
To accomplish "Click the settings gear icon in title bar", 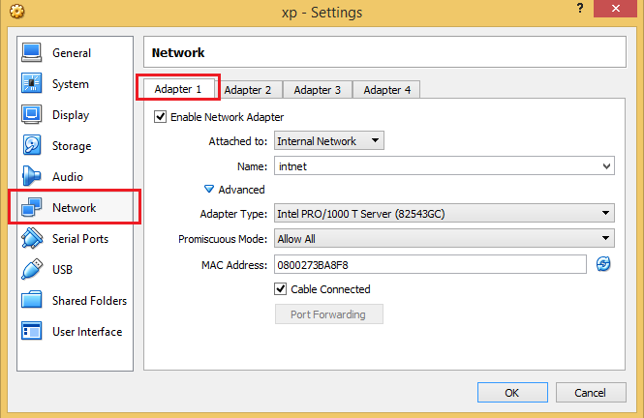I will pos(16,11).
